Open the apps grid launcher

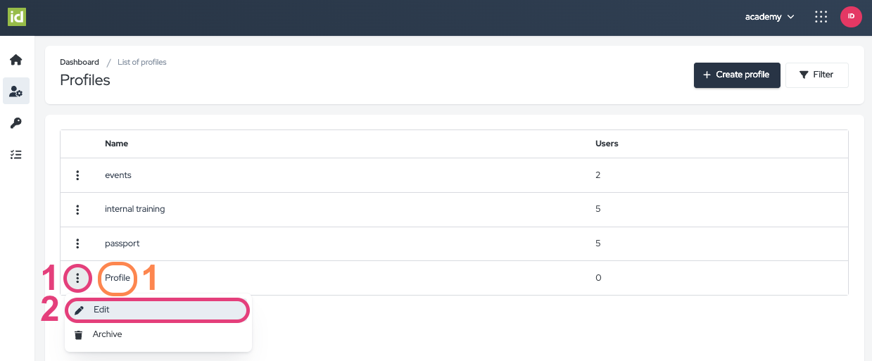820,17
